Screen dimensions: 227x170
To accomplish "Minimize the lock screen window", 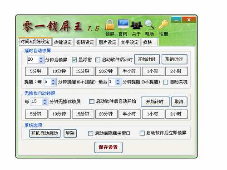I will click(176, 20).
